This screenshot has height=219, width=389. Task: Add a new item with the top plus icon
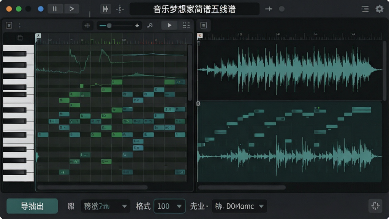[x=269, y=9]
